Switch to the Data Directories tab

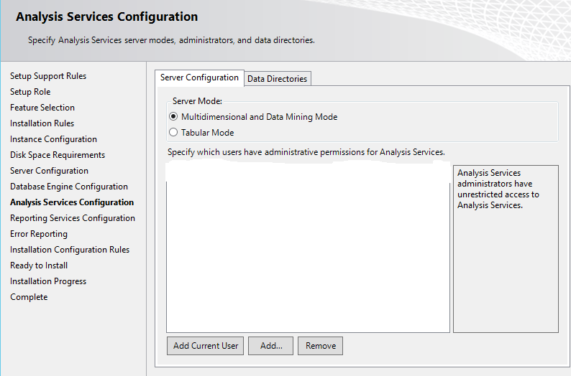[x=277, y=79]
